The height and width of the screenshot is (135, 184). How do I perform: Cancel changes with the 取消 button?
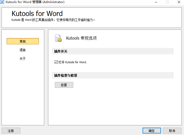(x=172, y=131)
